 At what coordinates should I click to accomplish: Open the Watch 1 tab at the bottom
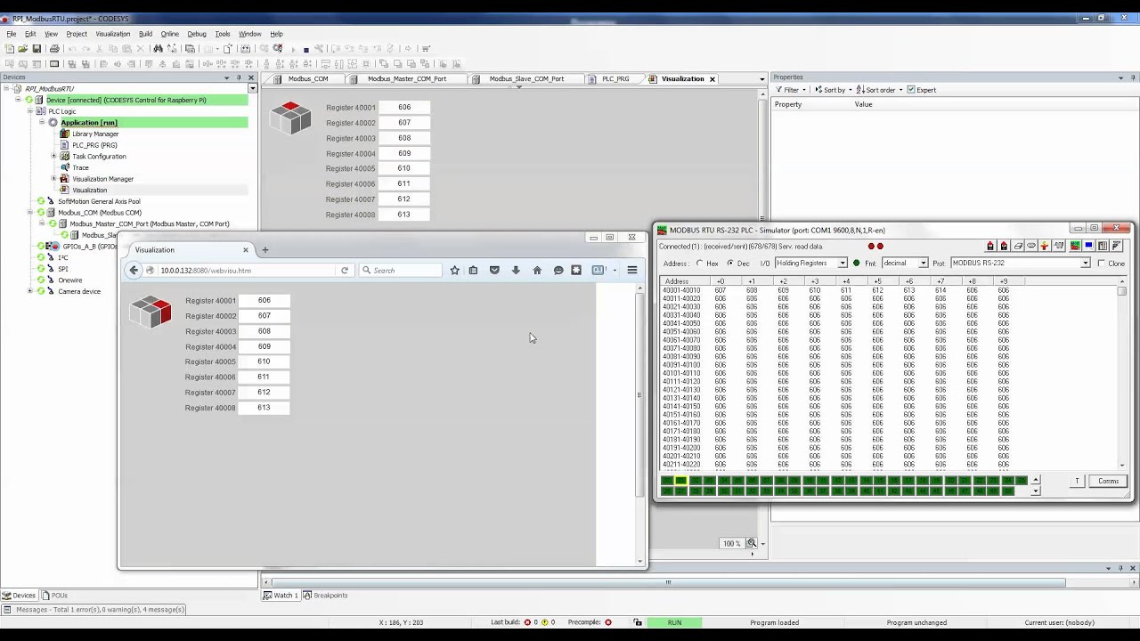coord(280,595)
